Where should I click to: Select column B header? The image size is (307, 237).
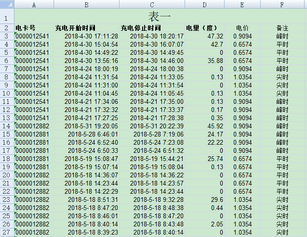tap(86, 4)
